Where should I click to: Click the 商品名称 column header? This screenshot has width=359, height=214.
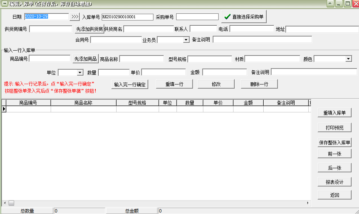click(83, 103)
